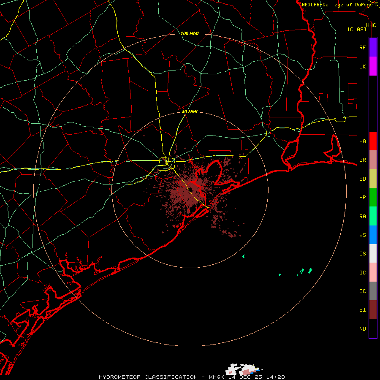Select the GR pink-brown legend swatch
The image size is (380, 380).
point(373,160)
